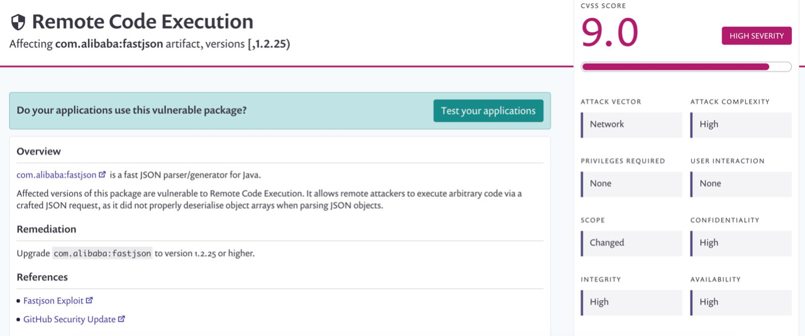The image size is (805, 336).
Task: Click external-link icon next to Fastjson Exploit
Action: pos(89,301)
